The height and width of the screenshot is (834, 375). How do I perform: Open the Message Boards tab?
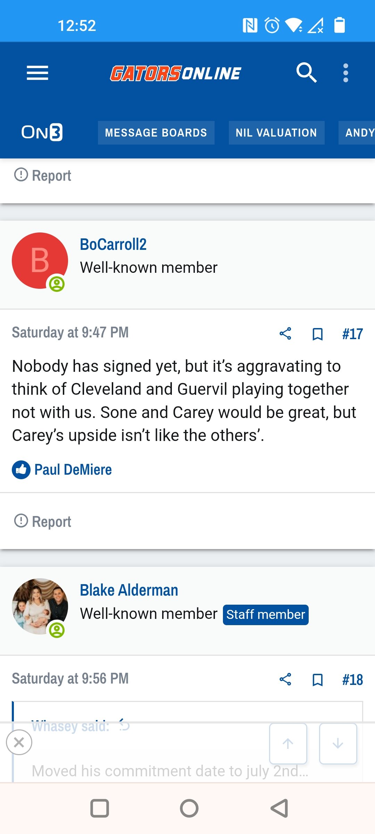pyautogui.click(x=156, y=133)
